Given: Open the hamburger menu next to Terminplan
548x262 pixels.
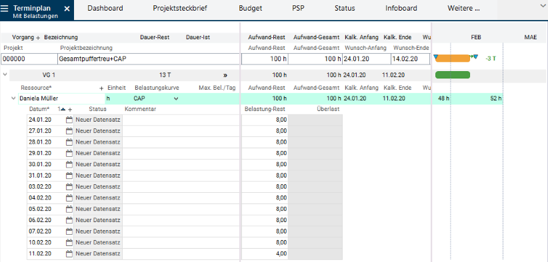Looking at the screenshot, I should (x=5, y=9).
